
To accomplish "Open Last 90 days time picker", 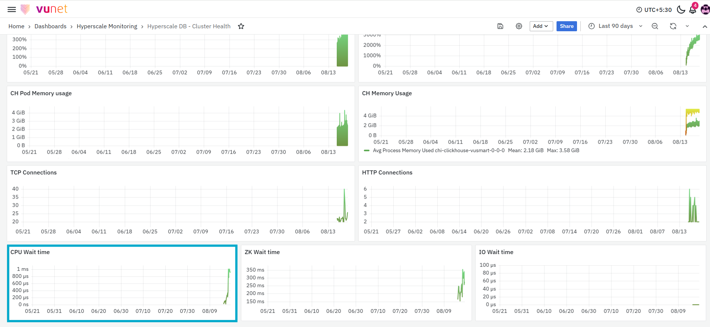I will (615, 26).
